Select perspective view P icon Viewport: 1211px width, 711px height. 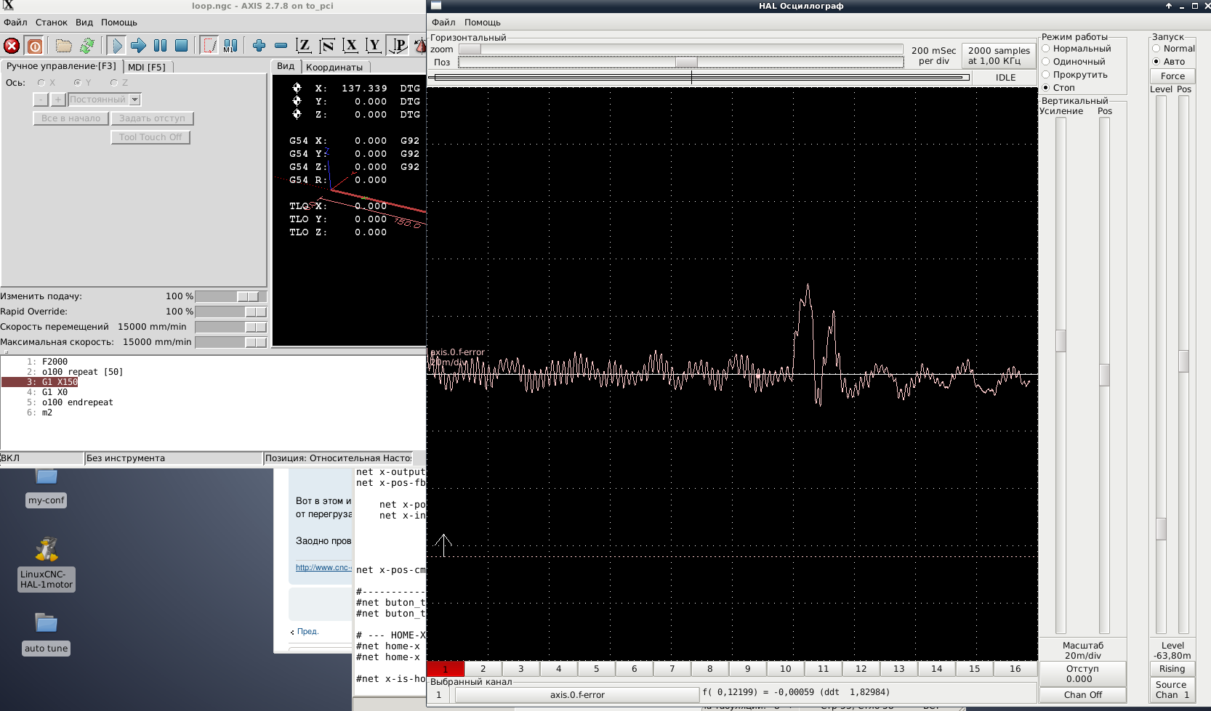tap(398, 46)
